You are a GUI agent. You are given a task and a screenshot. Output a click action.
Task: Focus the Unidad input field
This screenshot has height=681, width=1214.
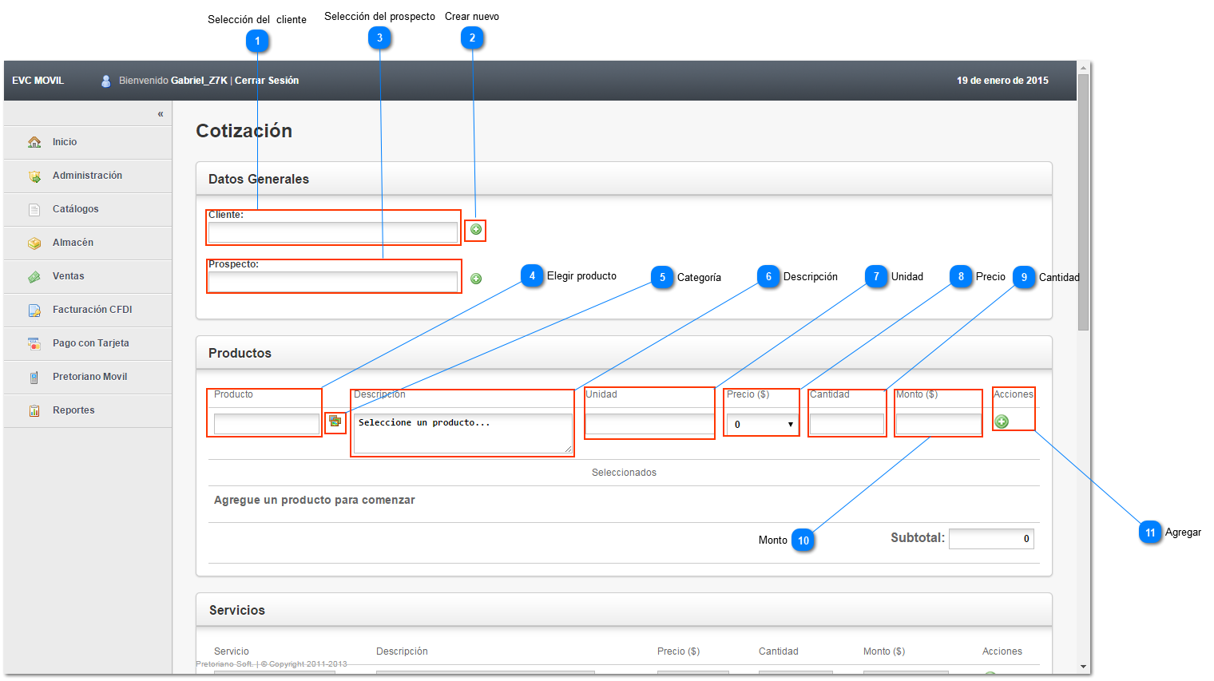pos(649,424)
